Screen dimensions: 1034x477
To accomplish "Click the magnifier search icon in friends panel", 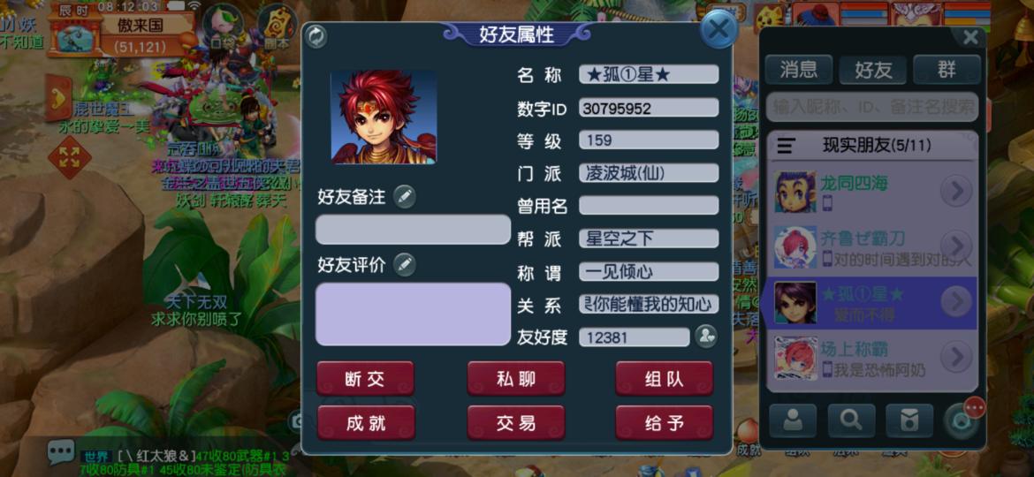I will (851, 421).
